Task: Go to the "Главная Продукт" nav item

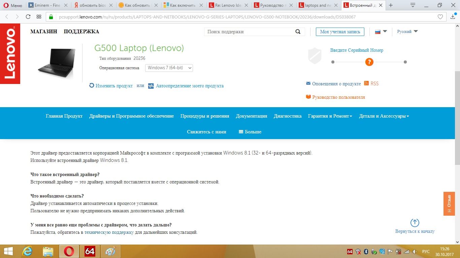Action: 64,116
